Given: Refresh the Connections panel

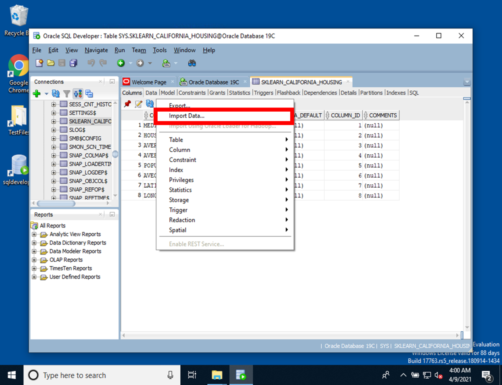Looking at the screenshot, I should [x=55, y=94].
